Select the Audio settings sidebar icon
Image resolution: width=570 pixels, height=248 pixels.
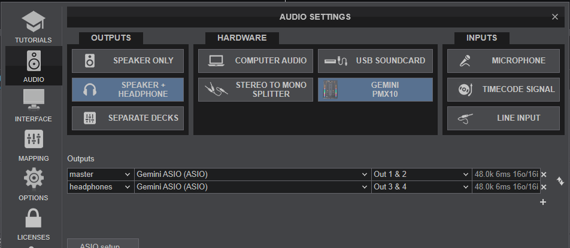click(34, 66)
